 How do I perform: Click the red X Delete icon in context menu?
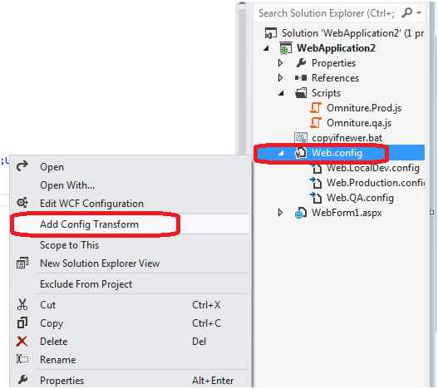[22, 342]
